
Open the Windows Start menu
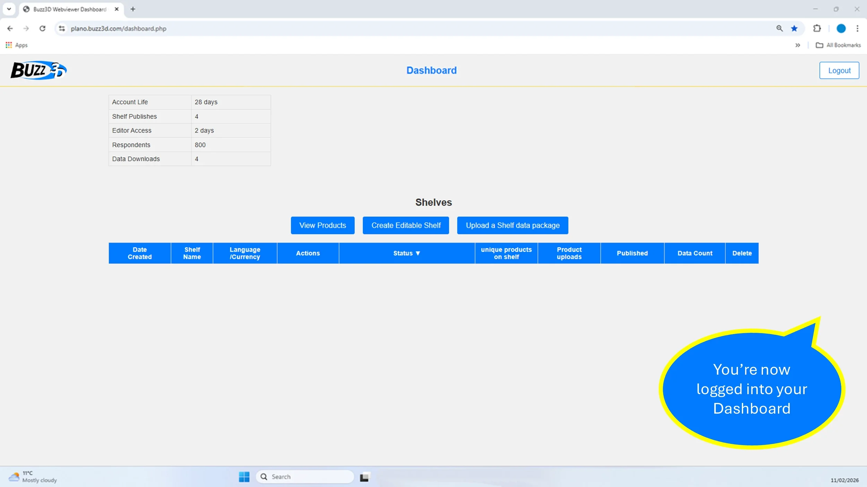coord(244,477)
